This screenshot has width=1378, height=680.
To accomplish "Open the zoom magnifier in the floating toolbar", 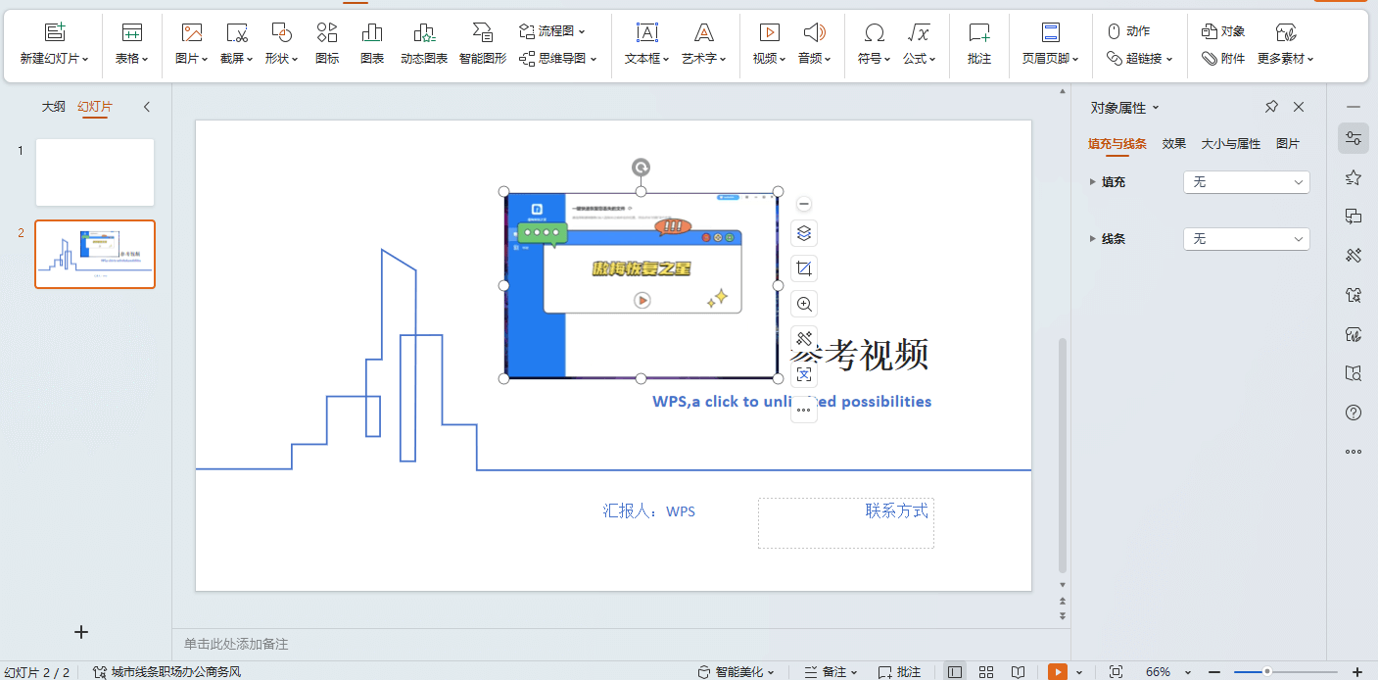I will click(803, 304).
